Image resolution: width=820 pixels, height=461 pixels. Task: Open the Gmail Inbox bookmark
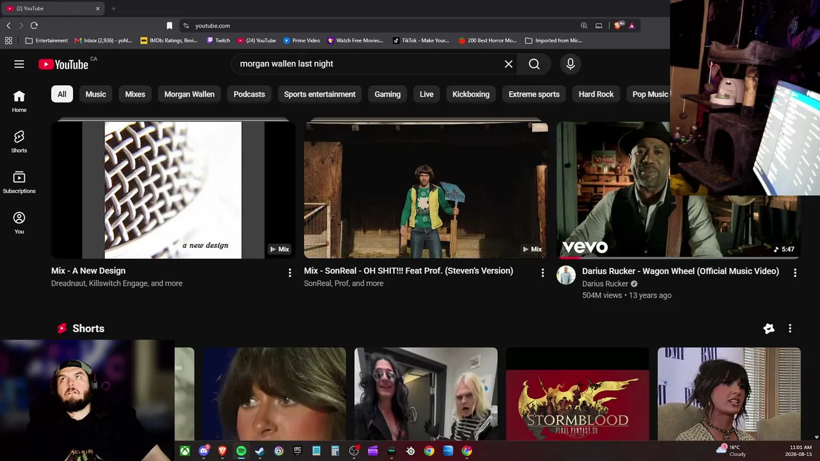click(x=103, y=40)
